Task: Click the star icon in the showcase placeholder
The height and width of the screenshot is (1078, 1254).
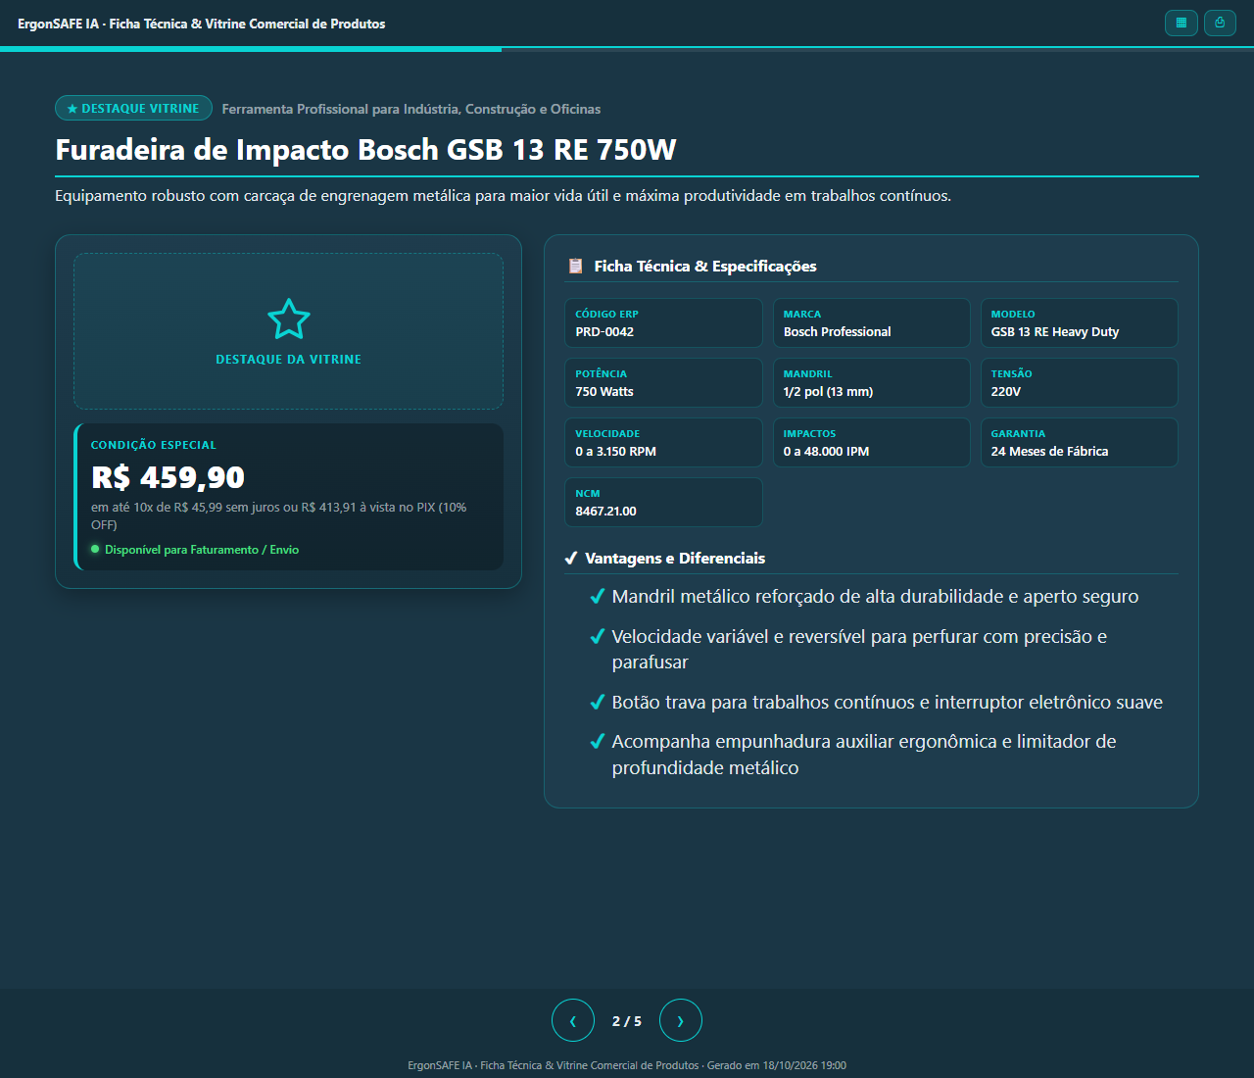Action: pyautogui.click(x=289, y=319)
